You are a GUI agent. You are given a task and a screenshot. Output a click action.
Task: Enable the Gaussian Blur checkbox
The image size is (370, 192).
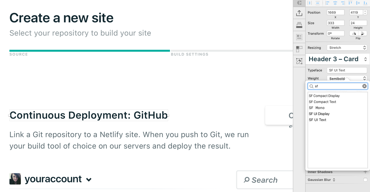365,180
